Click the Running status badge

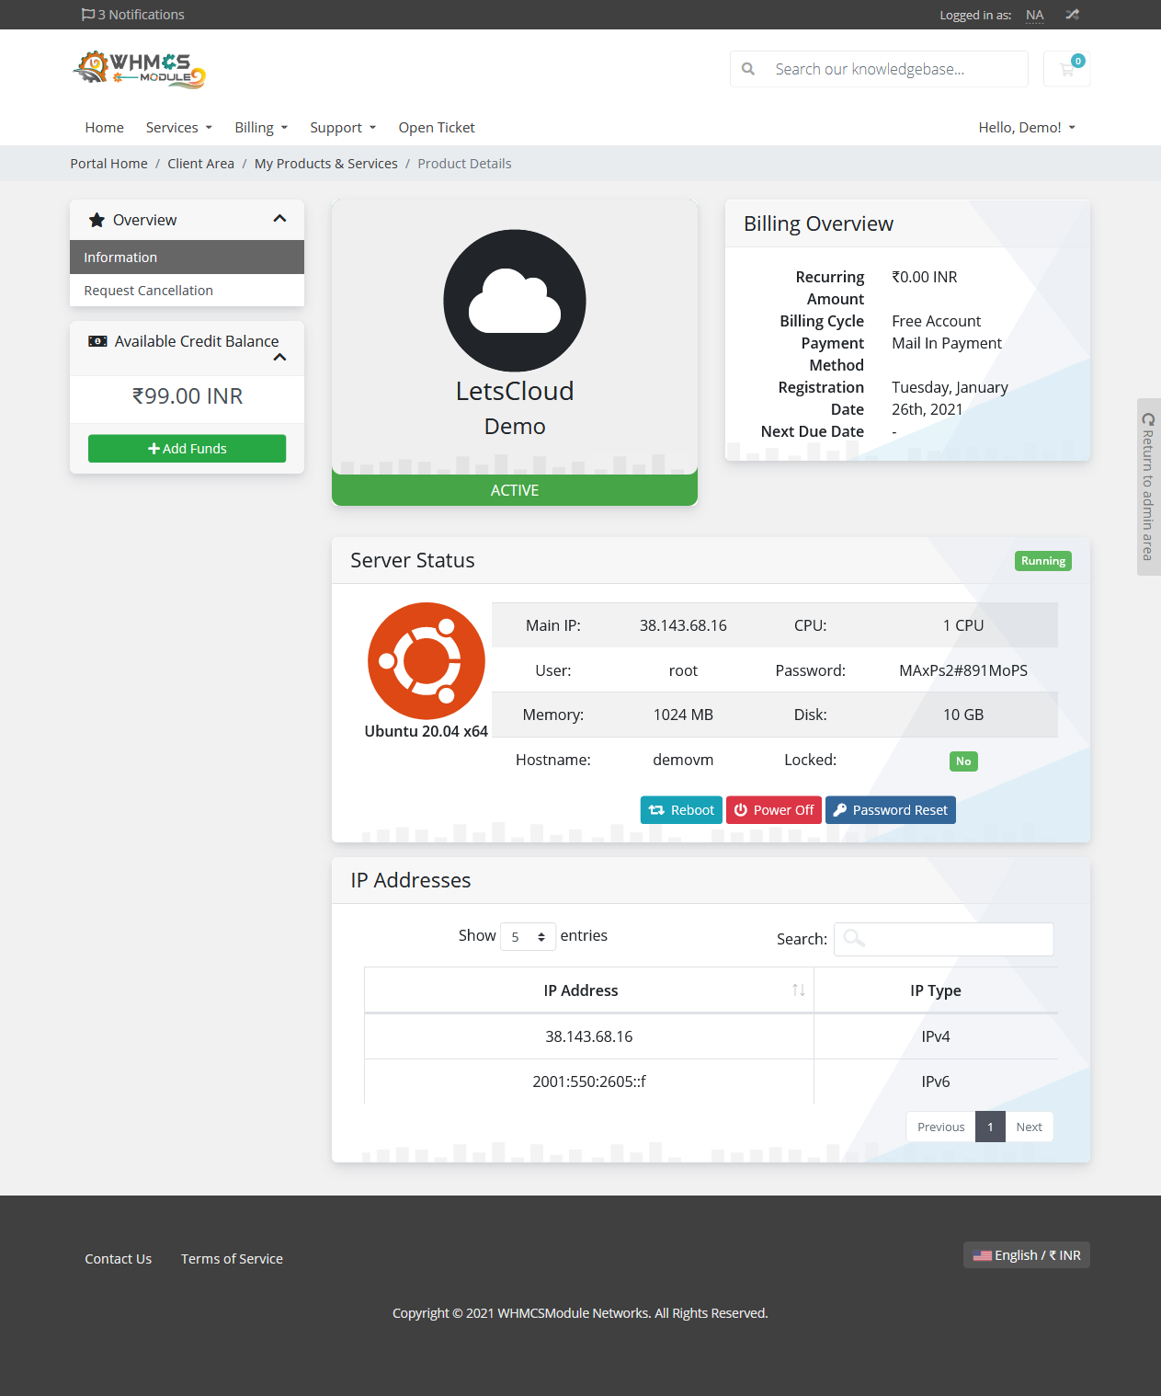(x=1043, y=561)
